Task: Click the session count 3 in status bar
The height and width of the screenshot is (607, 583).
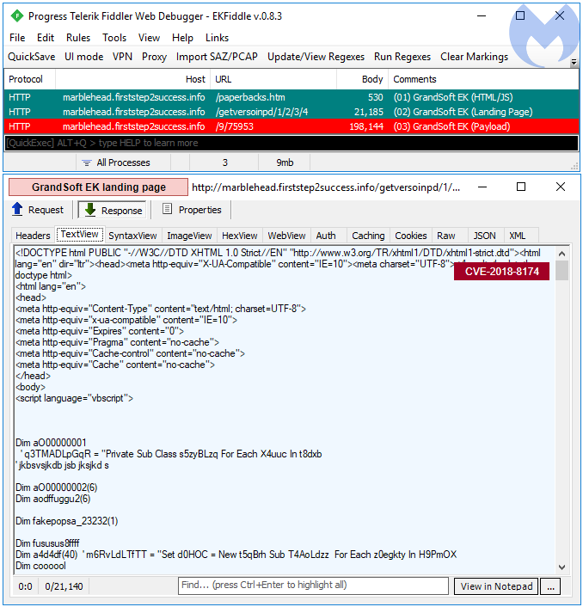Action: [x=225, y=162]
